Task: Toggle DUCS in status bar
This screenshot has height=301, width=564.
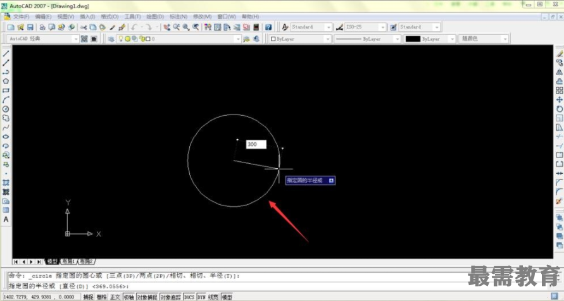Action: coord(189,297)
